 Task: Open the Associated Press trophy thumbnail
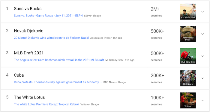[x=188, y=34]
